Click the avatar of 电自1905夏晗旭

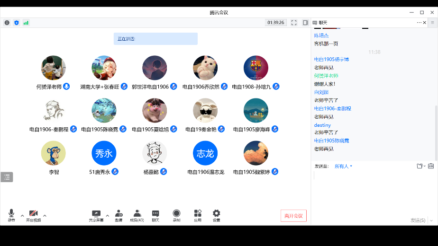pos(155,110)
